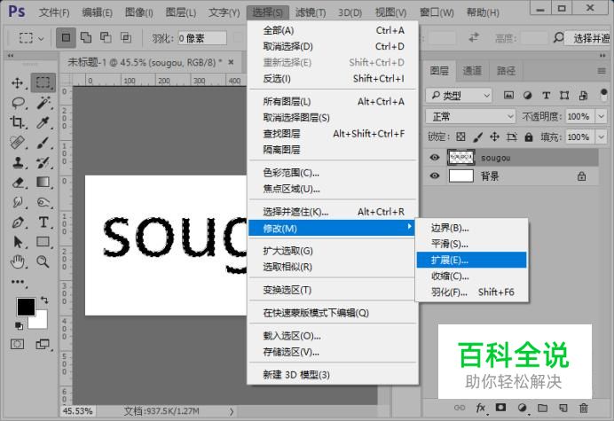Set Add to Selection mode
The height and width of the screenshot is (421, 614).
click(x=86, y=37)
